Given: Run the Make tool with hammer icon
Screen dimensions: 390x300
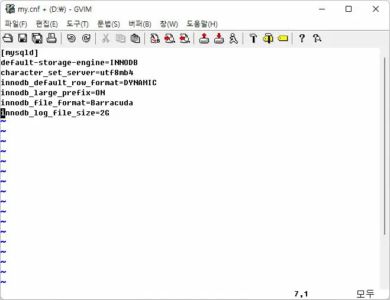Looking at the screenshot, I should click(253, 38).
